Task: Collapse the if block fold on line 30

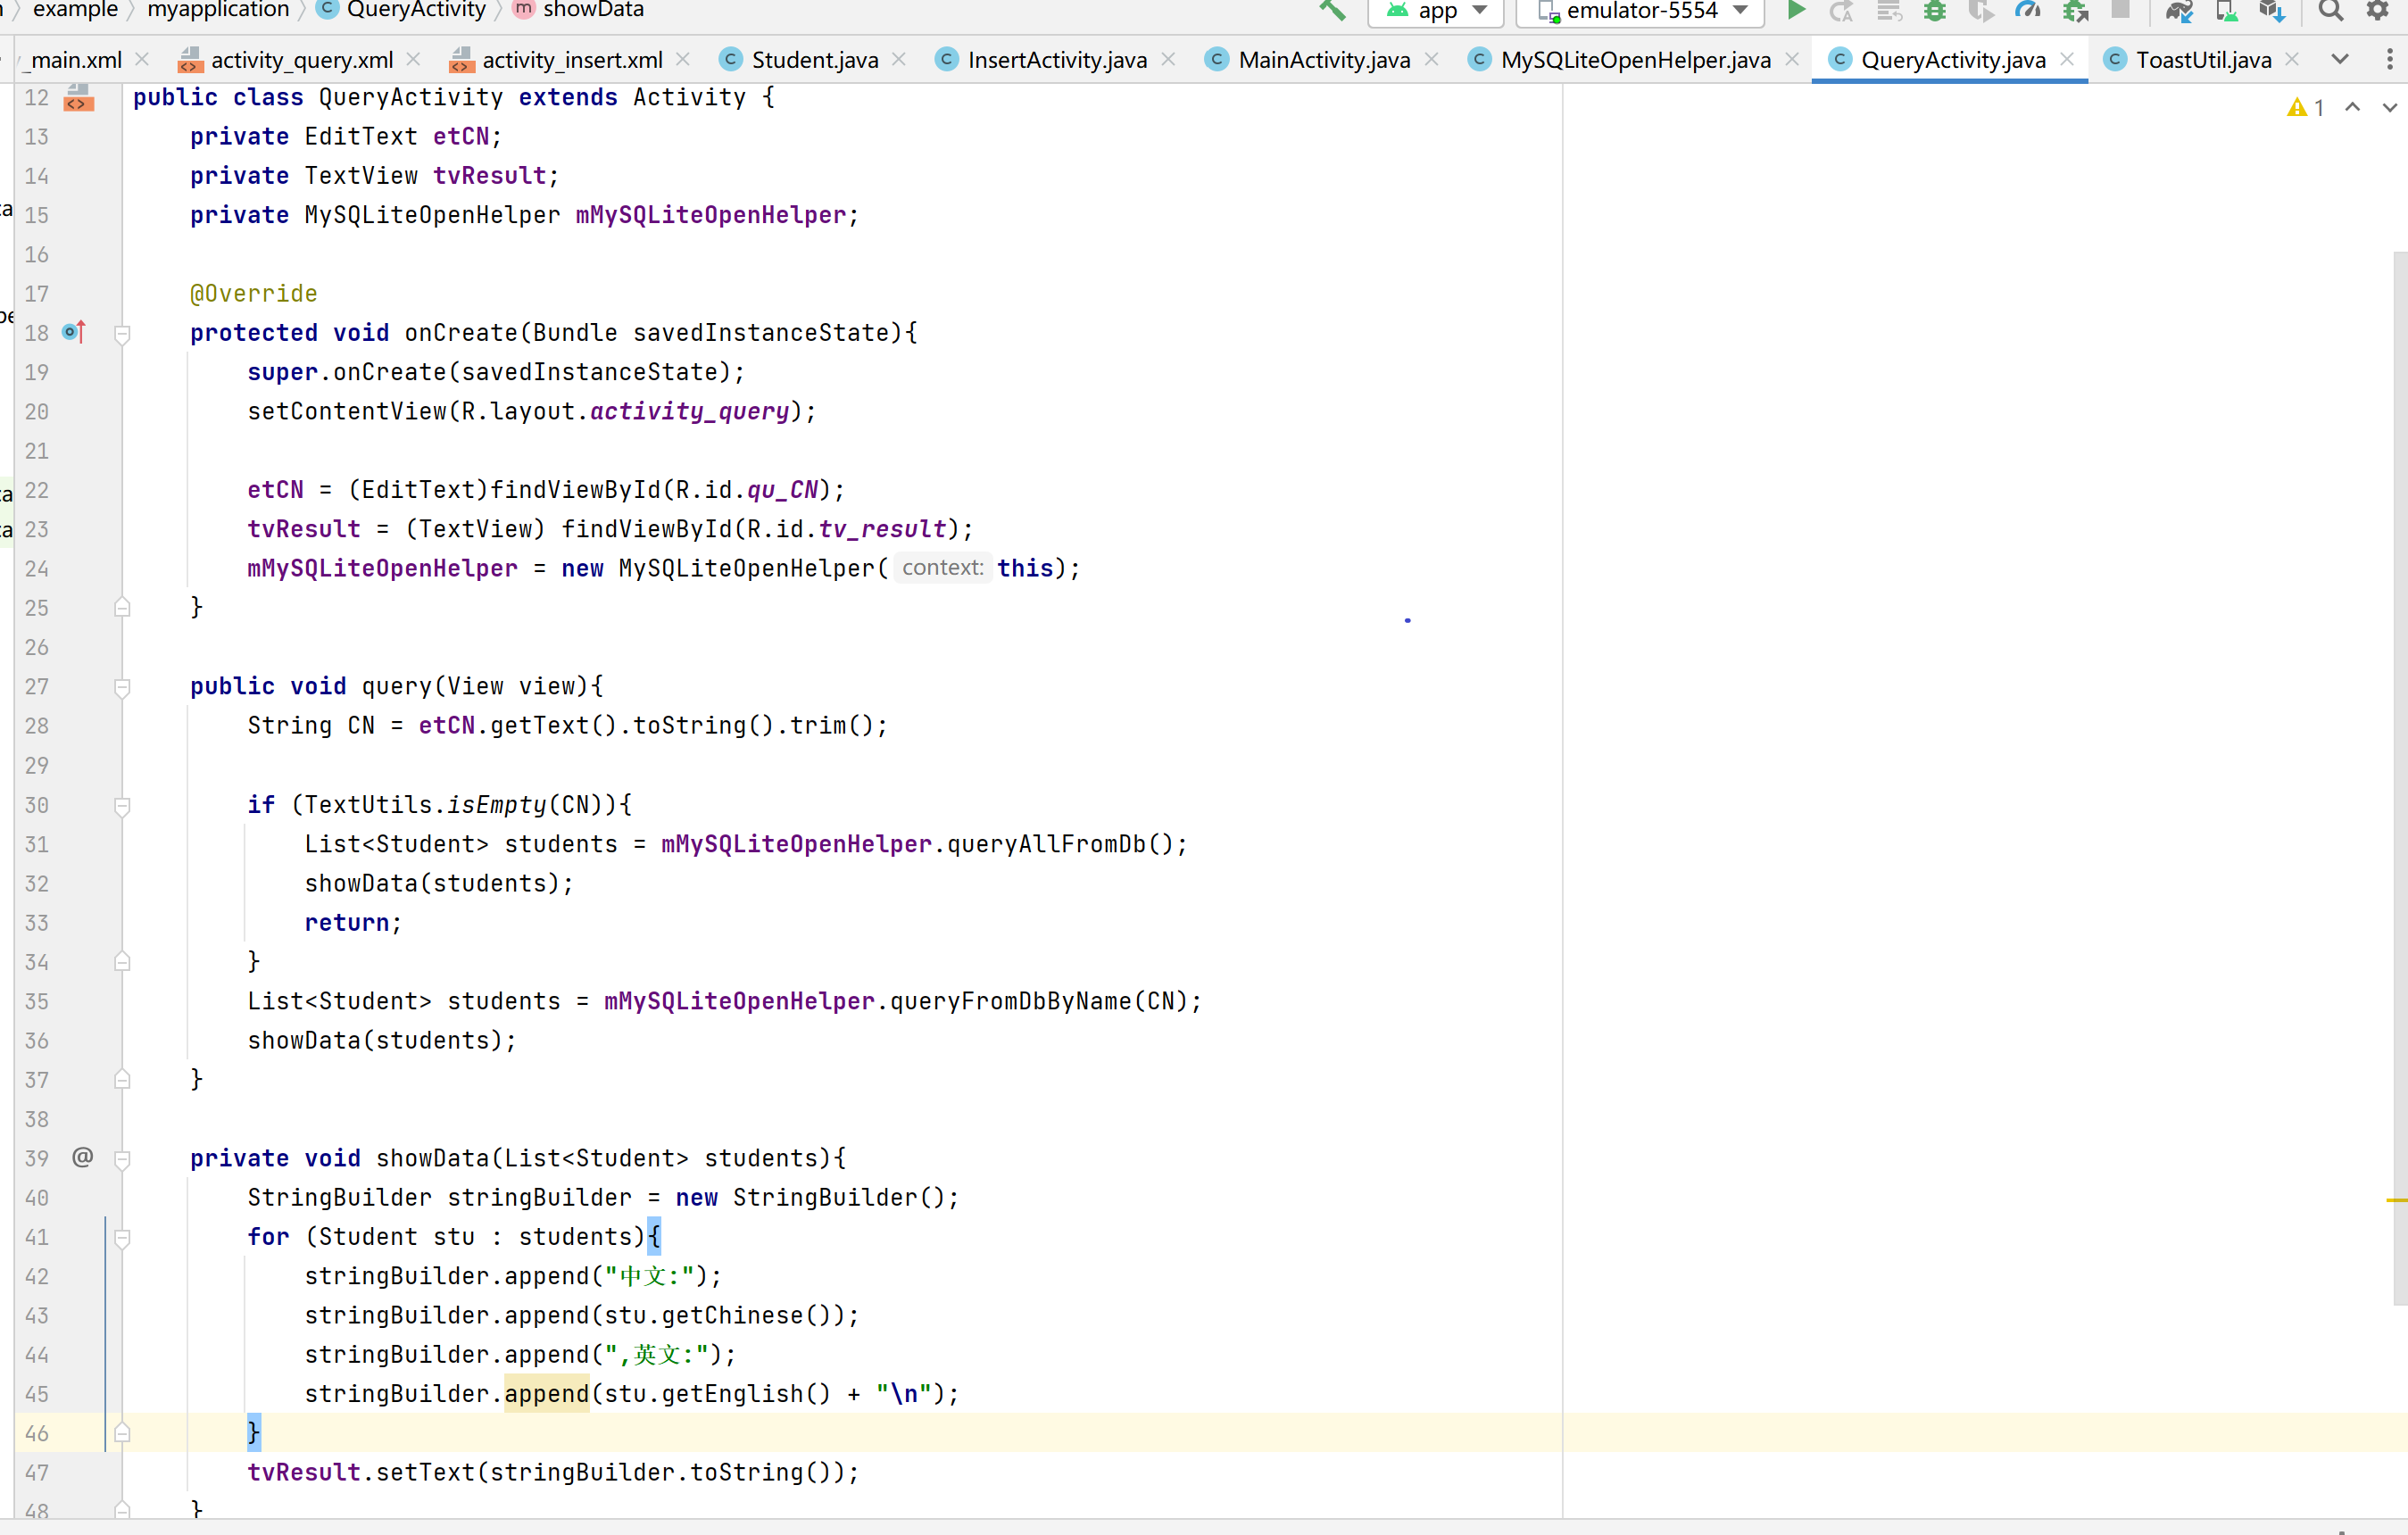Action: [122, 806]
